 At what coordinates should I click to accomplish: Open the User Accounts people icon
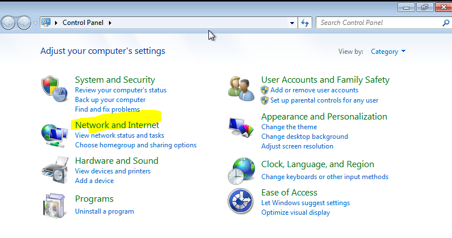point(241,89)
